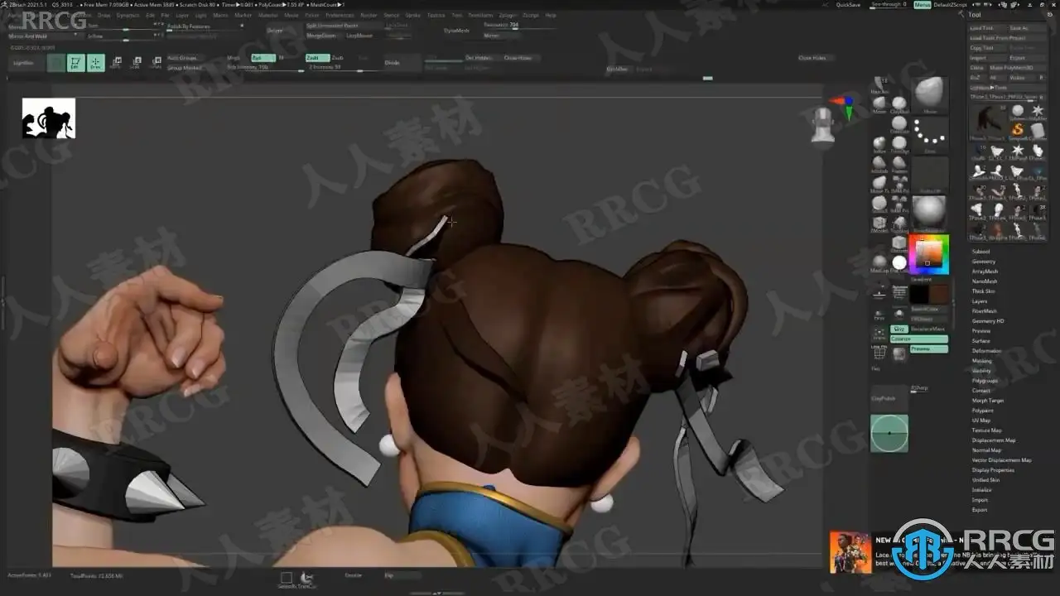
Task: Expand the FiberMesh subpalette
Action: tap(985, 311)
